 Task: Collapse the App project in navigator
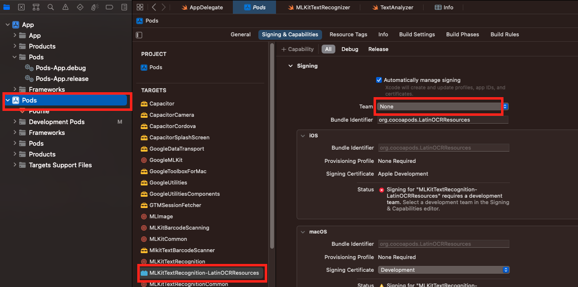point(7,25)
